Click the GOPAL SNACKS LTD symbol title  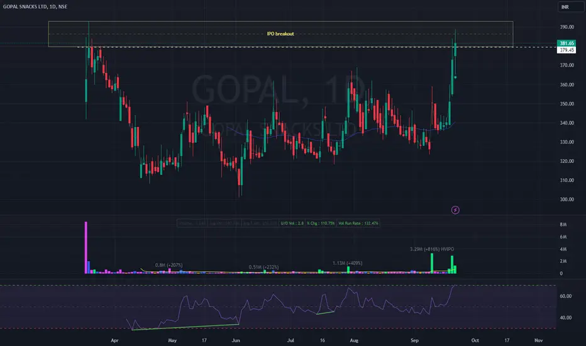35,6
